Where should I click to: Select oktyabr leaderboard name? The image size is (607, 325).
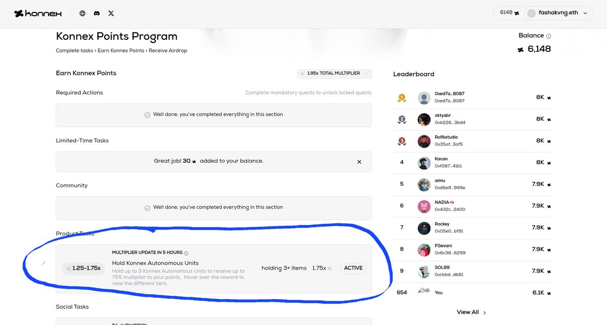(x=443, y=116)
